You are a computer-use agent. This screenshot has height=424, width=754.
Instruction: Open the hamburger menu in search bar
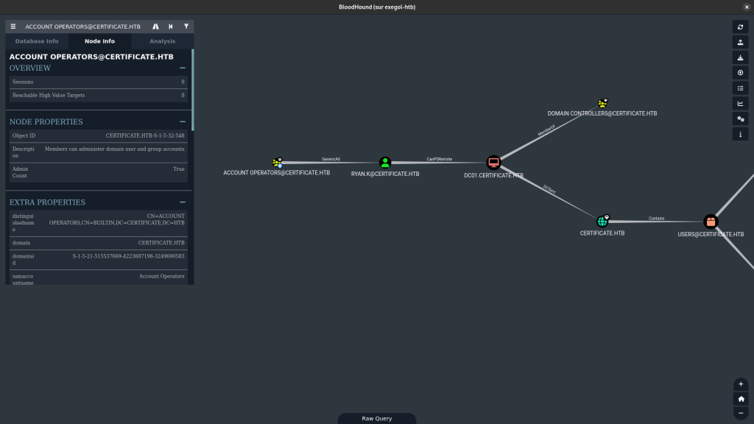click(13, 26)
